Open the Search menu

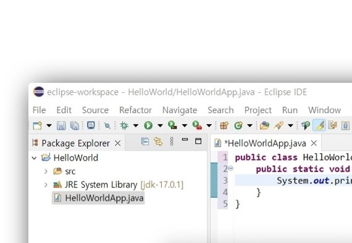click(x=220, y=110)
